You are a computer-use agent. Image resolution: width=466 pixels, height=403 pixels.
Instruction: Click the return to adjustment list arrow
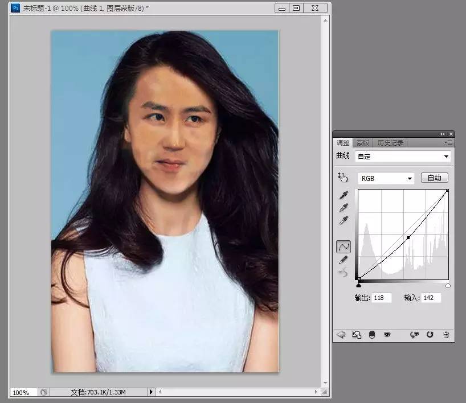[341, 335]
